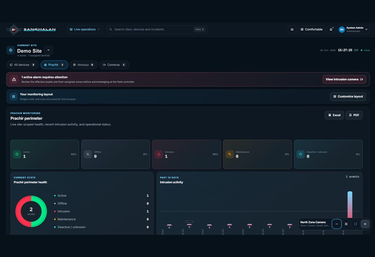Click the North Zone Camera title
Image resolution: width=375 pixels, height=257 pixels.
(313, 222)
